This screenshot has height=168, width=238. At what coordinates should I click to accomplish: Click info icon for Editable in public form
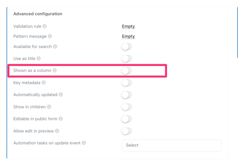[x=61, y=119]
